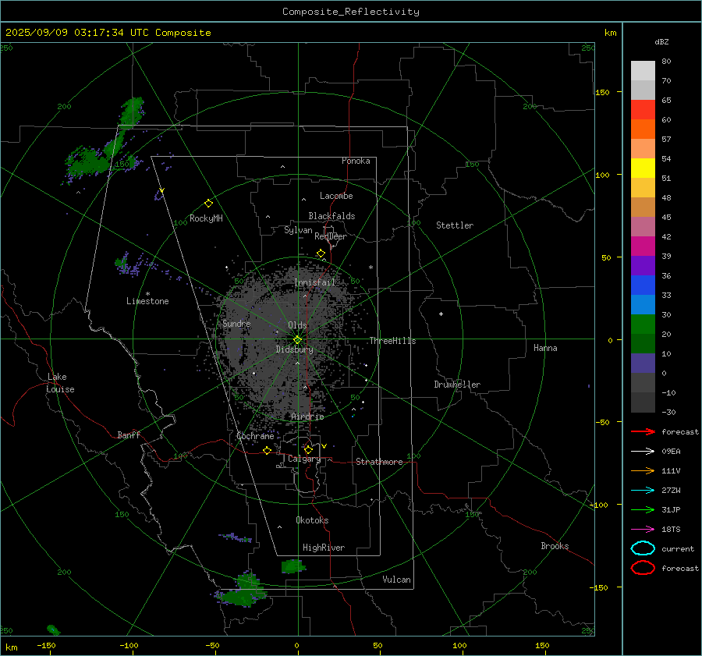Click the Sylvan label on the map
Image resolution: width=702 pixels, height=656 pixels.
[x=298, y=230]
